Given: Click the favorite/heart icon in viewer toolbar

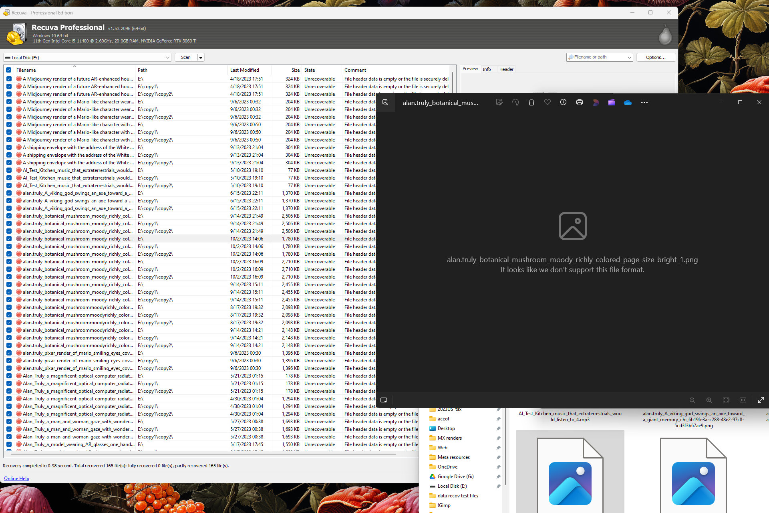Looking at the screenshot, I should (547, 103).
